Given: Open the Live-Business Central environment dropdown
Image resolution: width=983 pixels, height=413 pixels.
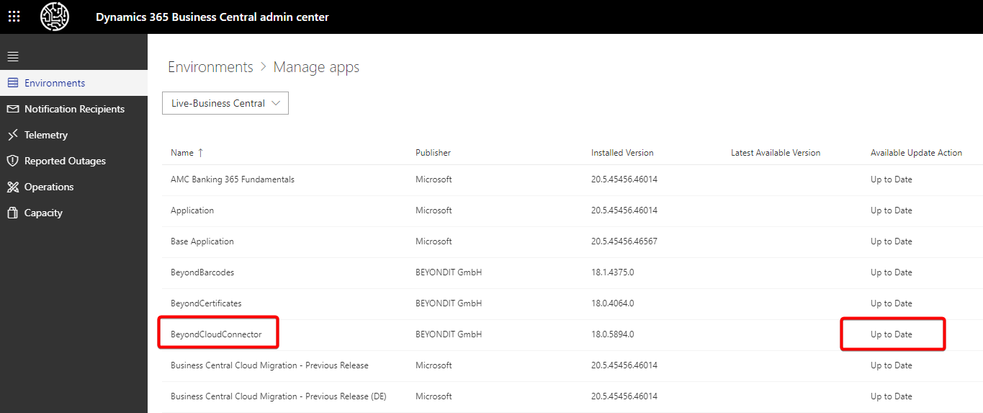Looking at the screenshot, I should (225, 103).
